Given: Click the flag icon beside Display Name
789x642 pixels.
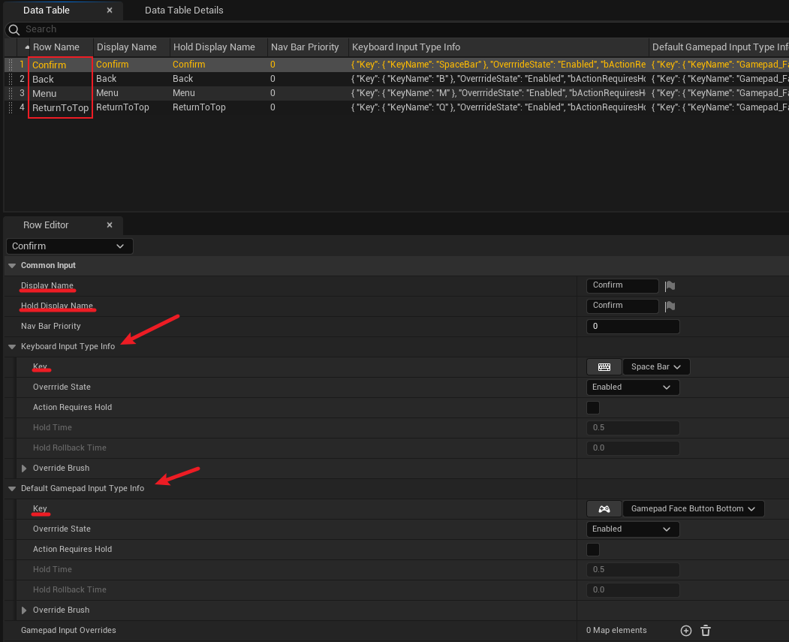Looking at the screenshot, I should coord(670,286).
